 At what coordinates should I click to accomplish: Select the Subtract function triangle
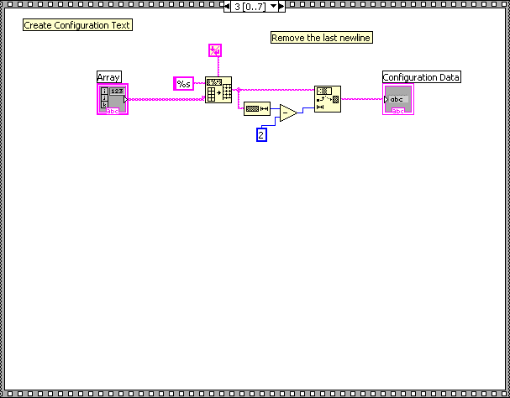[x=287, y=112]
